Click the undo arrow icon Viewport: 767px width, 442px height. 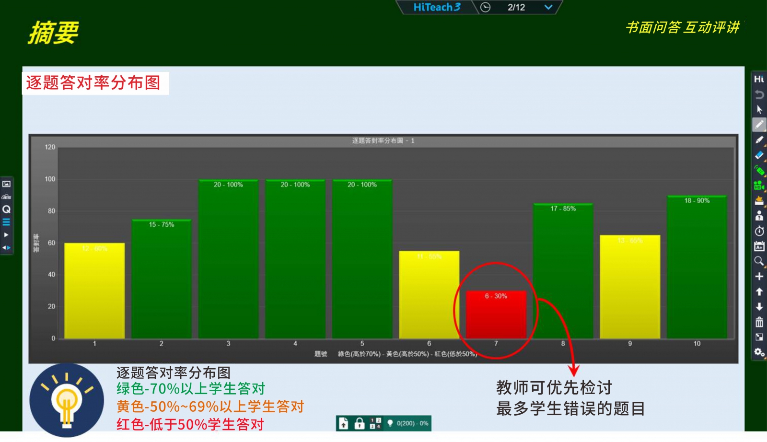point(759,94)
